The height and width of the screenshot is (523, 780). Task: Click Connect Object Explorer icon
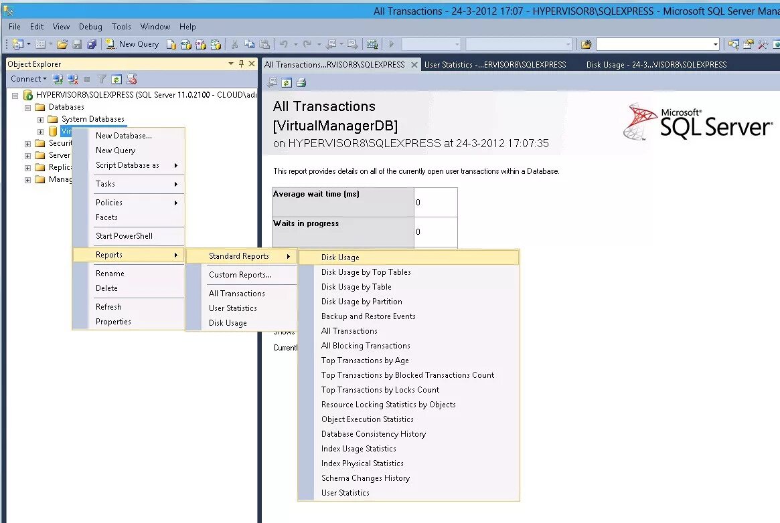coord(58,79)
